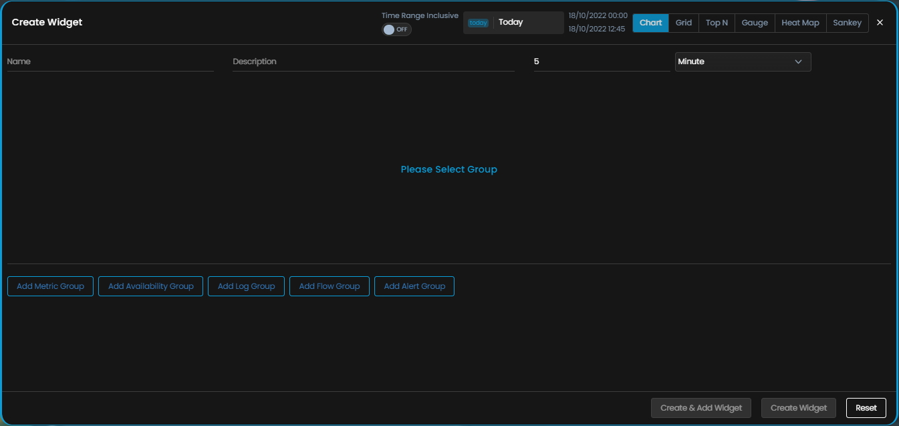Focus the widget Name input field
The width and height of the screenshot is (899, 426).
point(110,62)
